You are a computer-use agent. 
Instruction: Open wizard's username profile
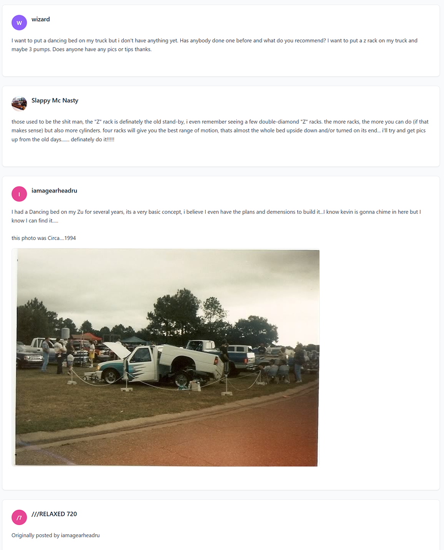[41, 19]
